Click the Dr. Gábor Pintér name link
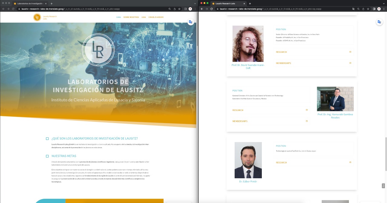This screenshot has height=203, width=387. click(x=248, y=181)
